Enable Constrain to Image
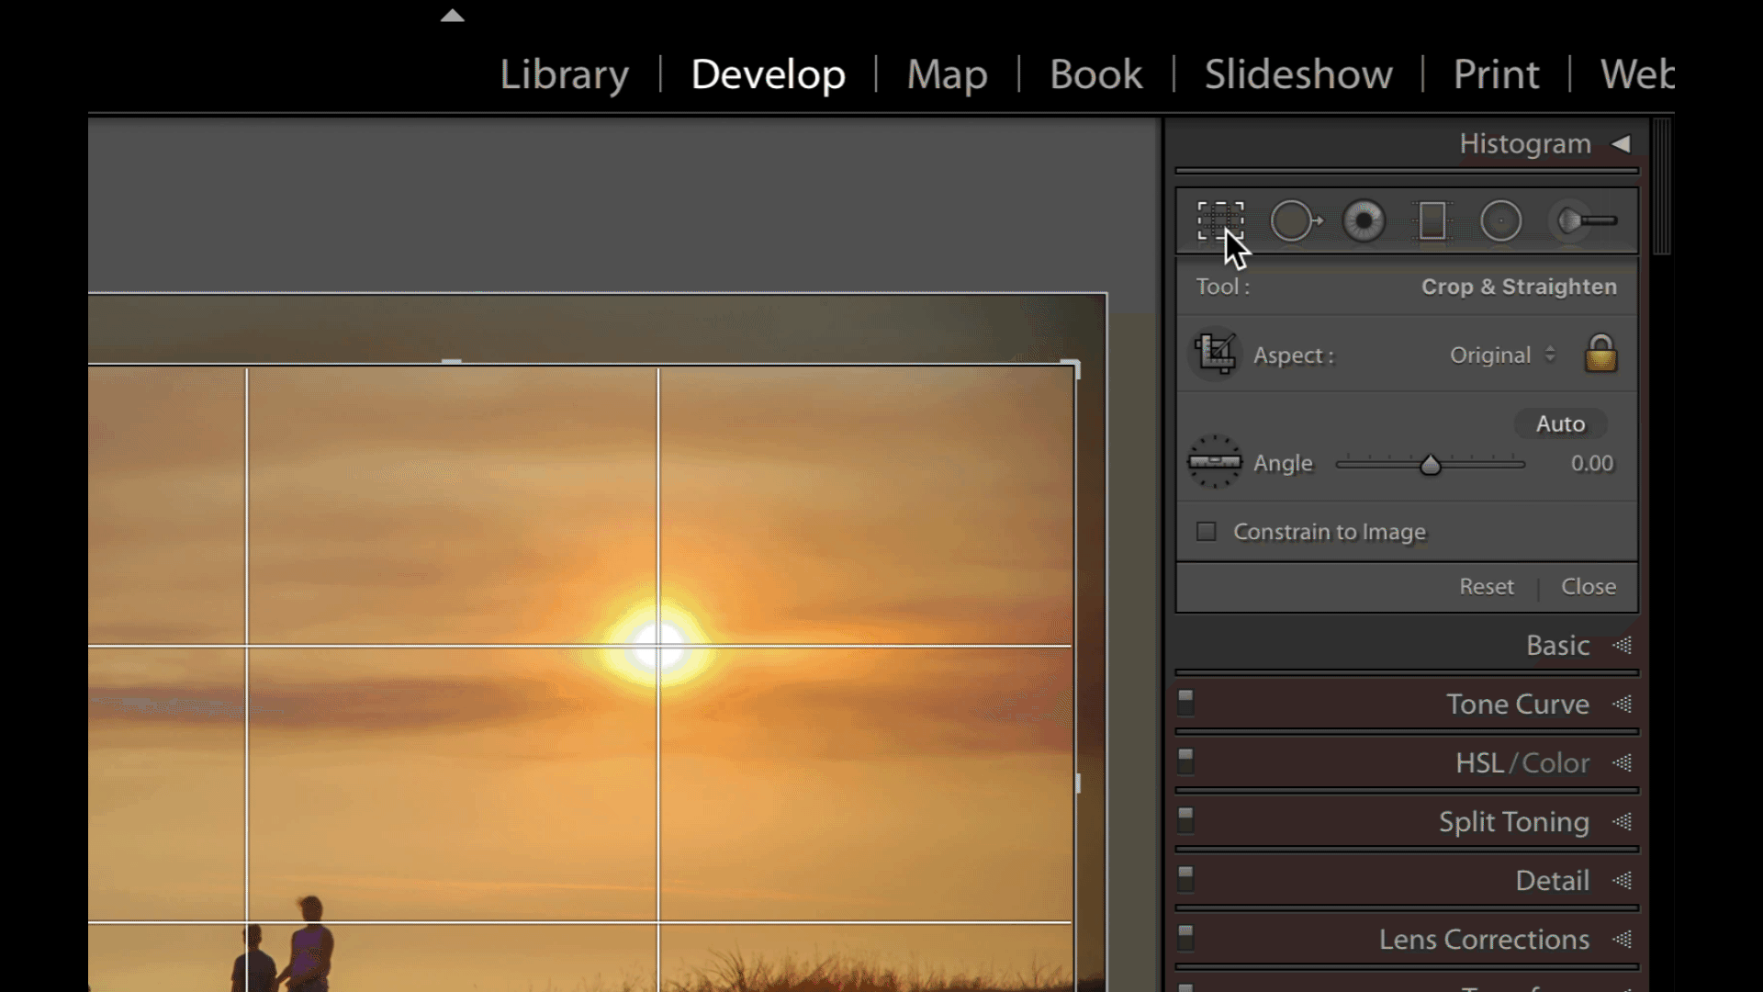The height and width of the screenshot is (992, 1763). click(x=1206, y=531)
